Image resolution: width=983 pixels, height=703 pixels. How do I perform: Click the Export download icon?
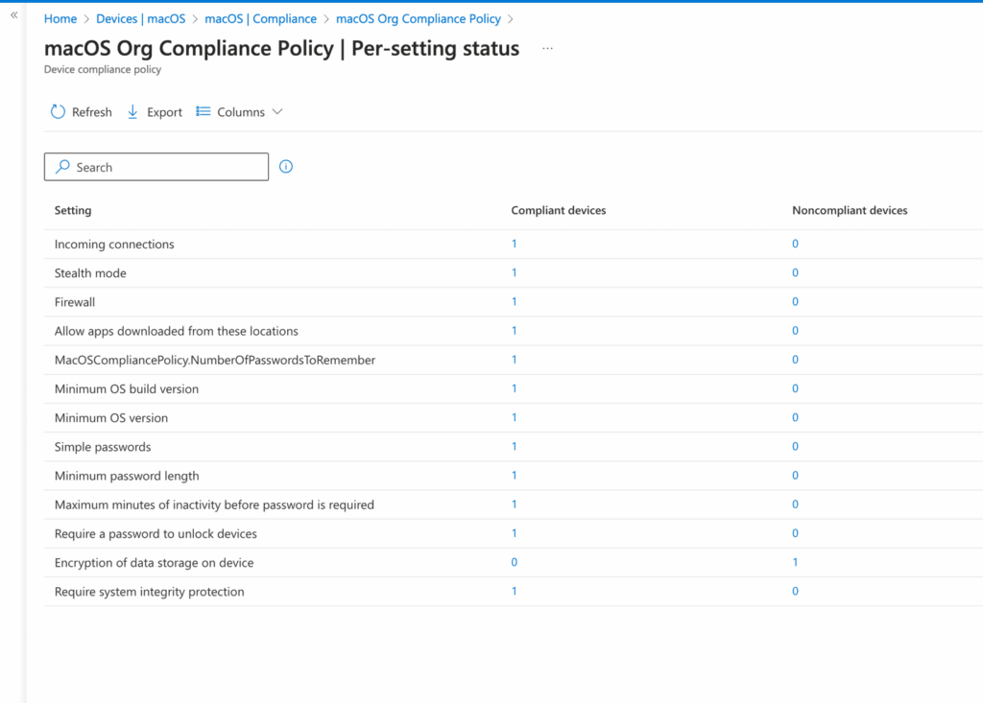point(132,111)
